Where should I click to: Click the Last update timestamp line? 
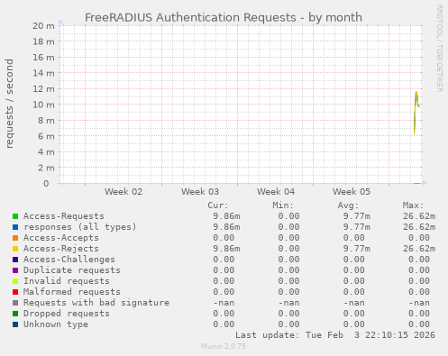point(335,335)
